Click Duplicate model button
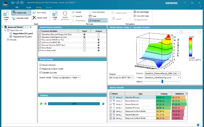The height and width of the screenshot is (127, 204). 20,18
